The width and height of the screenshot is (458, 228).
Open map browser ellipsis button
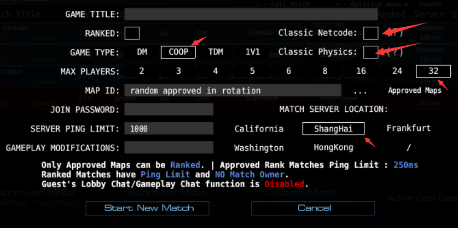360,91
